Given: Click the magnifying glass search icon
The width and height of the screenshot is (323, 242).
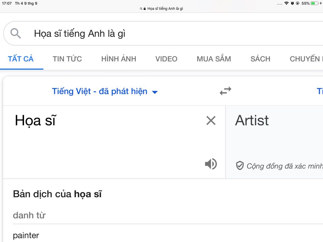Looking at the screenshot, I should (x=16, y=33).
